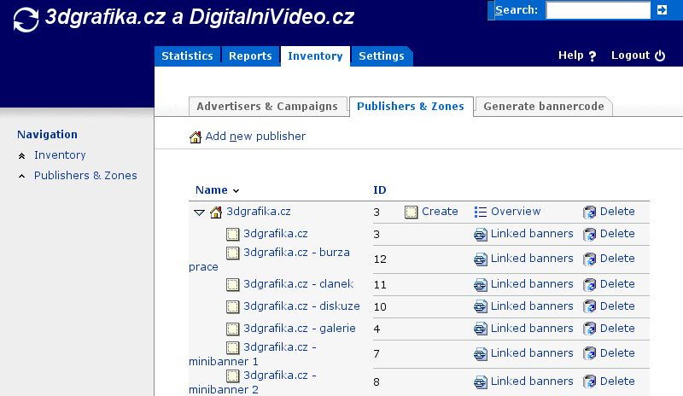The image size is (683, 396).
Task: Click into the Search input field
Action: tap(598, 10)
